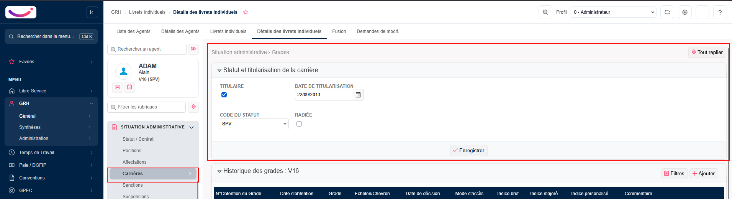732x199 pixels.
Task: Click the Tout replier button
Action: point(707,53)
